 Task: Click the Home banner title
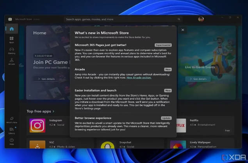tap(40, 33)
